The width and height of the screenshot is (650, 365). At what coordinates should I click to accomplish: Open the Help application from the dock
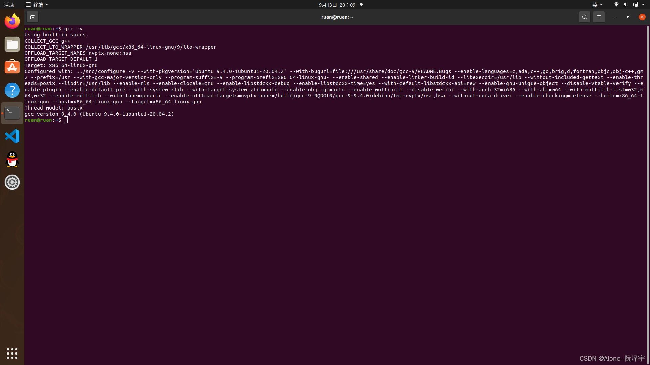[x=12, y=90]
